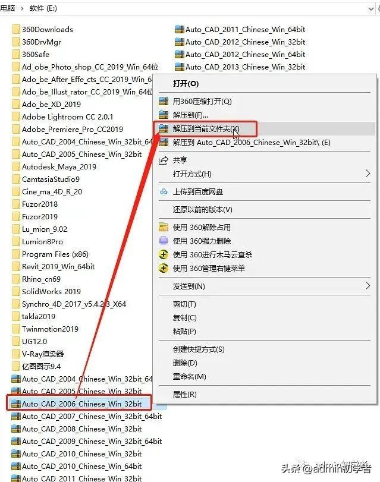Click archive icon of Auto_CAD_2012_Chinese_Win_32bit
Screen dimensions: 380x482
pos(179,42)
